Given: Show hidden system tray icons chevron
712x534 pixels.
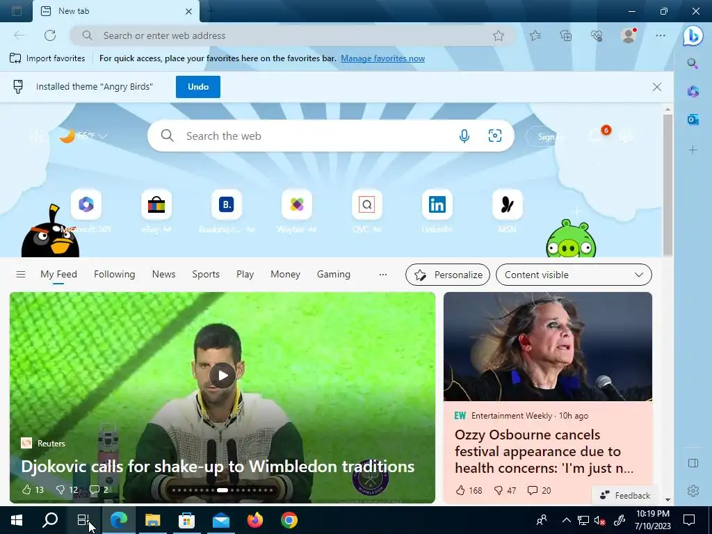Looking at the screenshot, I should coord(566,520).
